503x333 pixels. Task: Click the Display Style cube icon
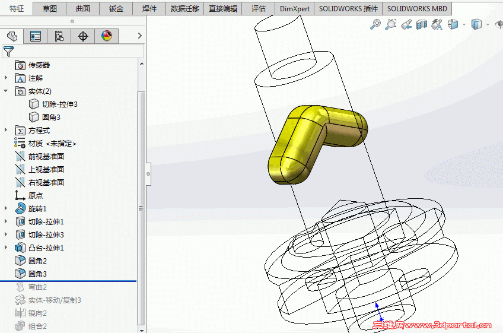coord(476,24)
